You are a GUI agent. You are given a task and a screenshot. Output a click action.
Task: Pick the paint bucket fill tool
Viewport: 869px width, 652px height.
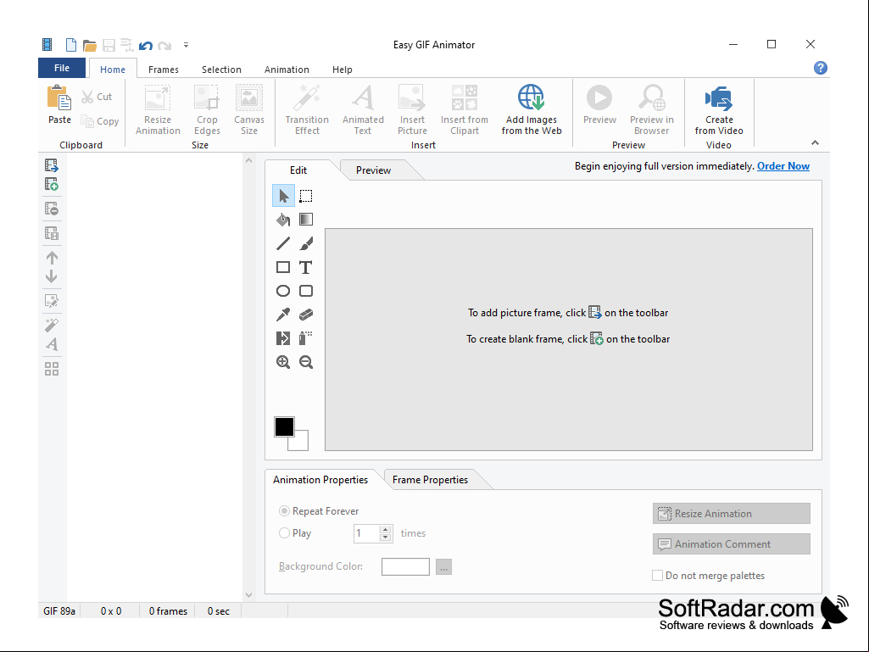[283, 220]
